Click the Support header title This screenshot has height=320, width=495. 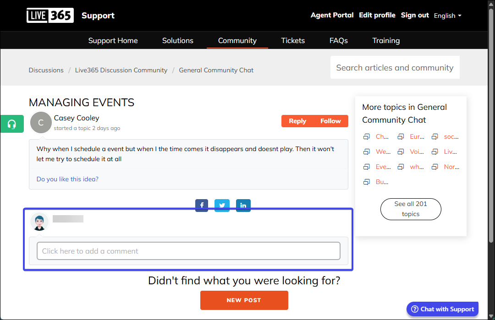click(98, 16)
